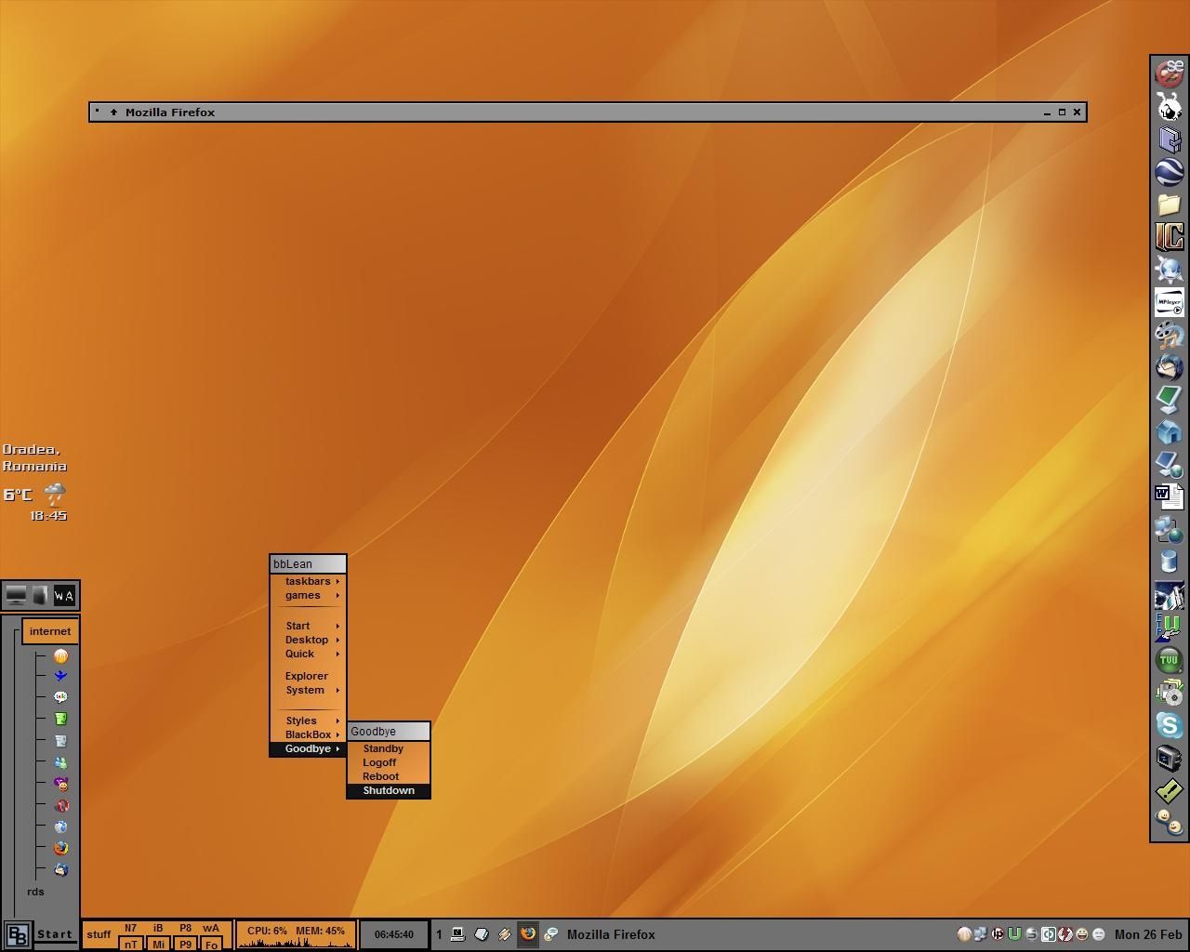Image resolution: width=1190 pixels, height=952 pixels.
Task: Launch Microsoft Word from the dock
Action: click(1169, 497)
